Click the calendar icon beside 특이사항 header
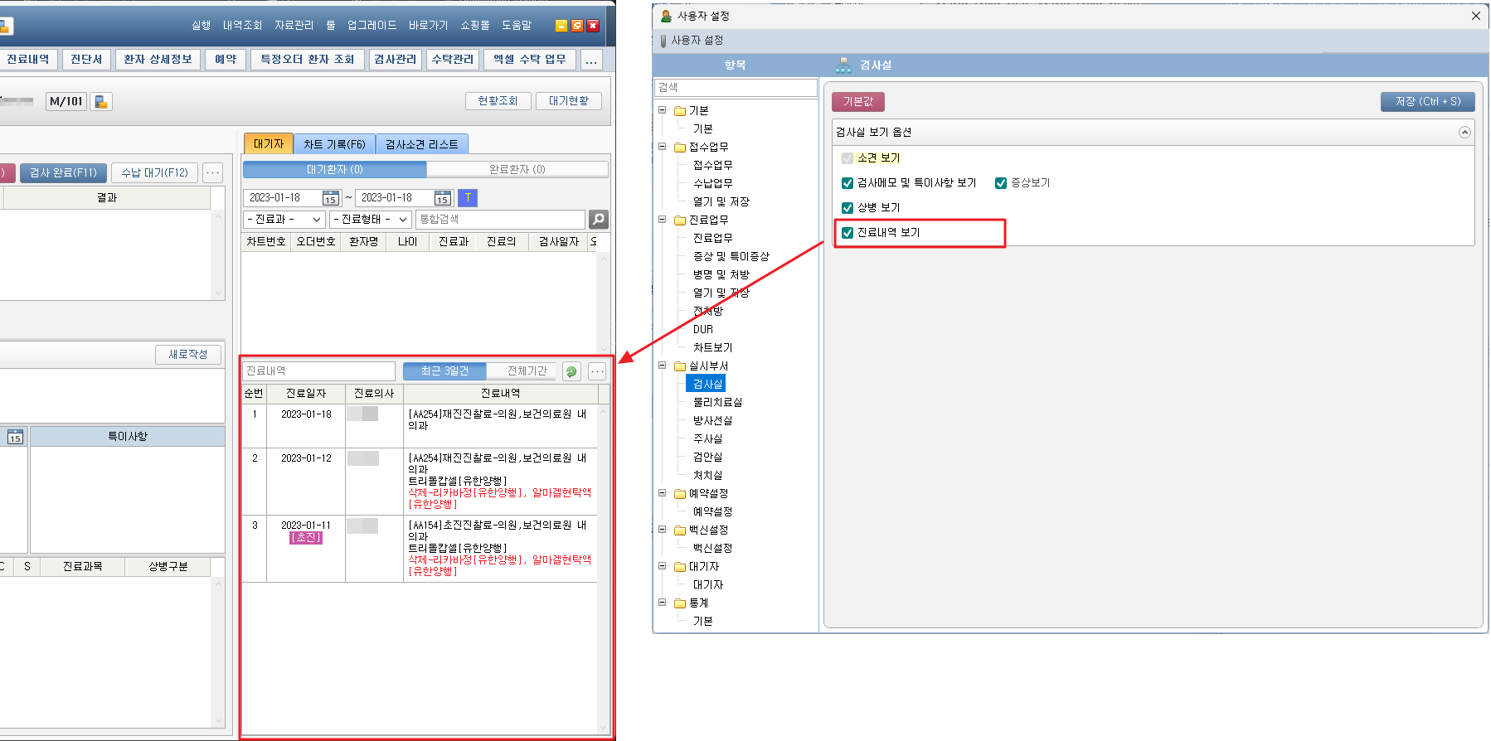 15,437
